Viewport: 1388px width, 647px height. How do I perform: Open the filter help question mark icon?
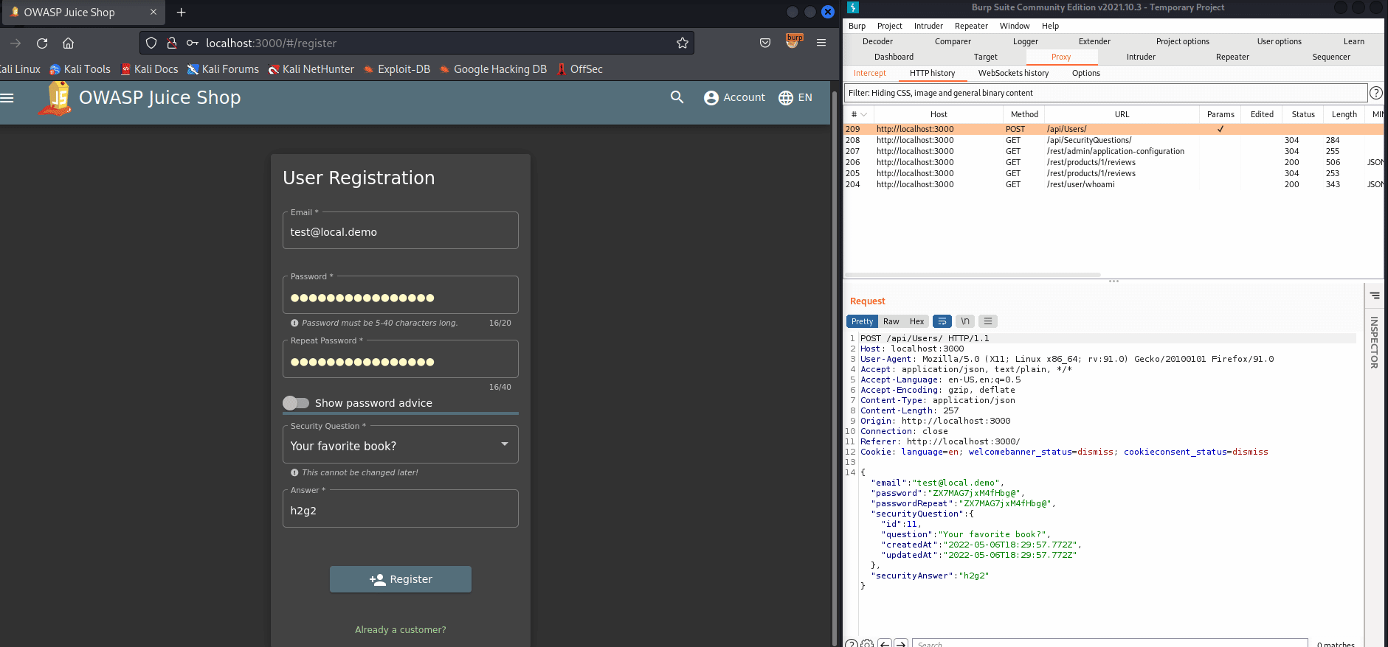point(1376,93)
